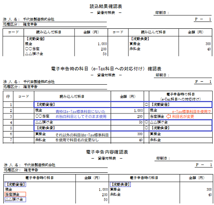The image size is (214, 205).
Task: Select amount 300 in 読込結果確認表 table
Action: (208, 44)
